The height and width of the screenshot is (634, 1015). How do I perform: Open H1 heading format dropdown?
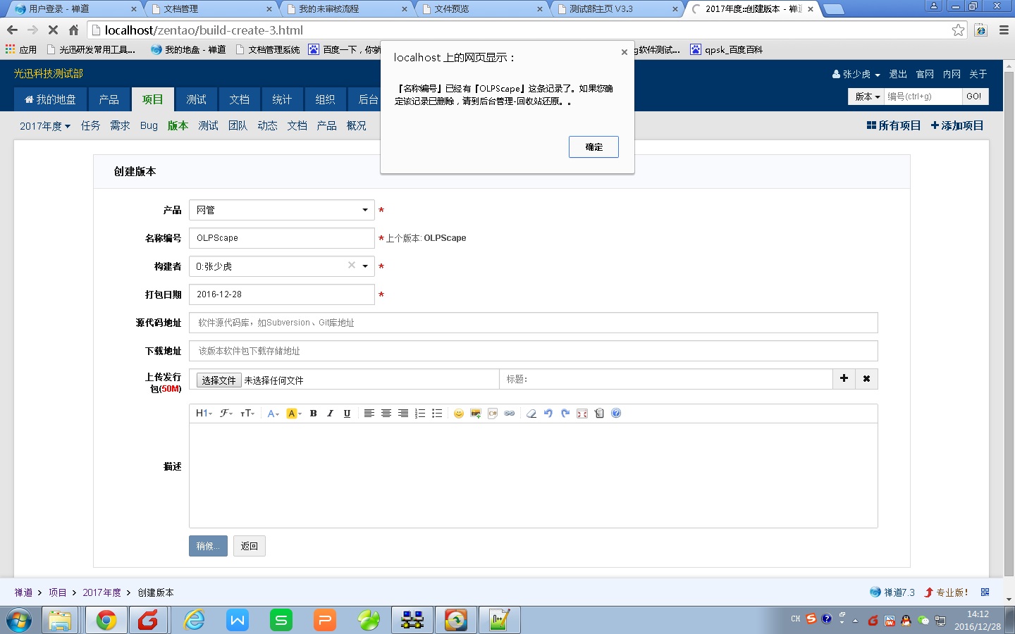click(204, 414)
